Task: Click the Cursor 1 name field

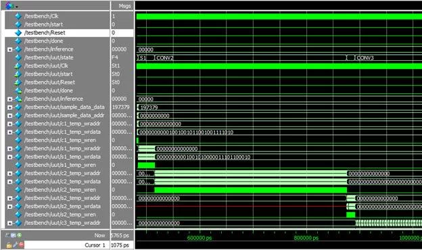Action: (x=67, y=245)
